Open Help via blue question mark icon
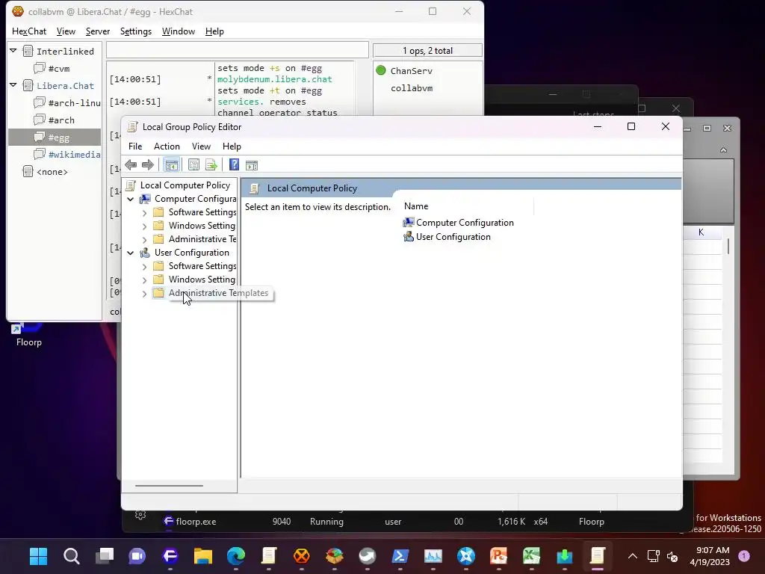 pyautogui.click(x=234, y=165)
